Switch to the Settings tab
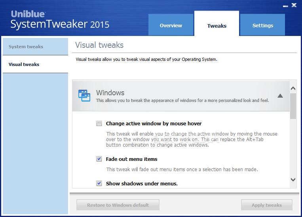 click(262, 25)
